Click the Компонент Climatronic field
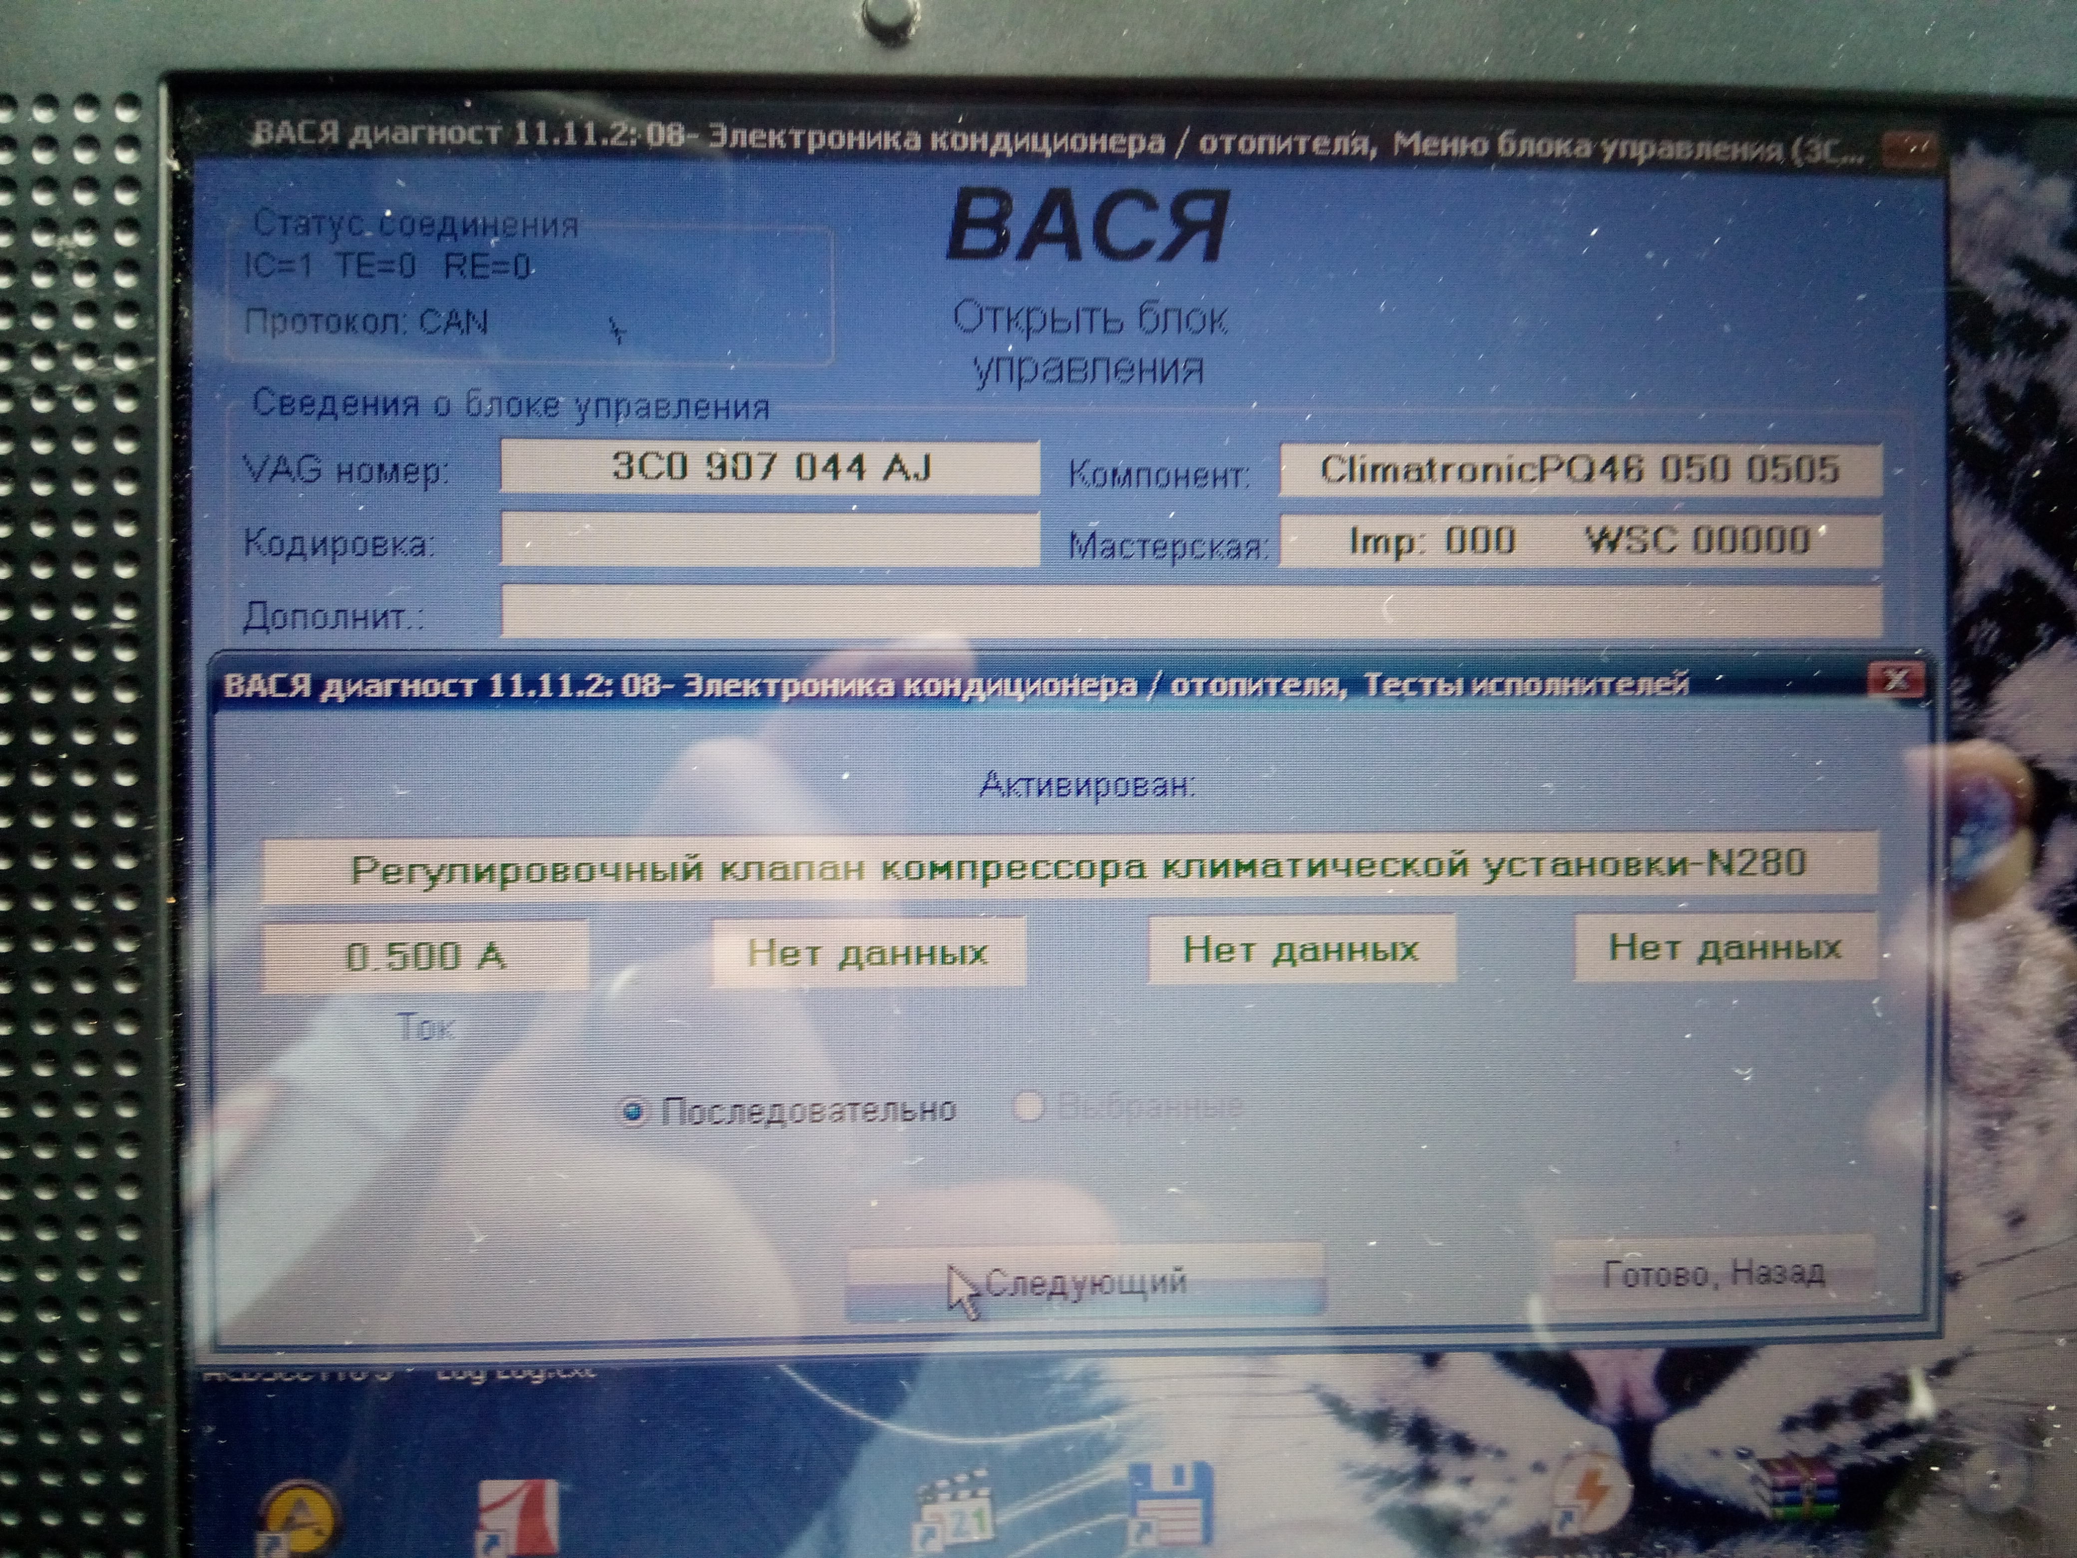This screenshot has width=2077, height=1558. pos(1580,469)
